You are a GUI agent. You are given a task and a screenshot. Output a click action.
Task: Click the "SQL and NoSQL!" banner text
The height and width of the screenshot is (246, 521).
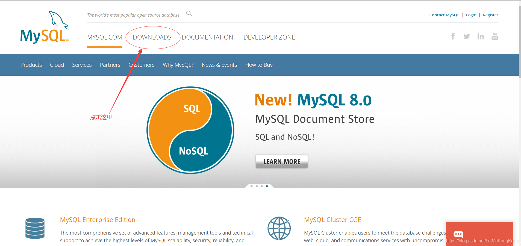(x=285, y=137)
